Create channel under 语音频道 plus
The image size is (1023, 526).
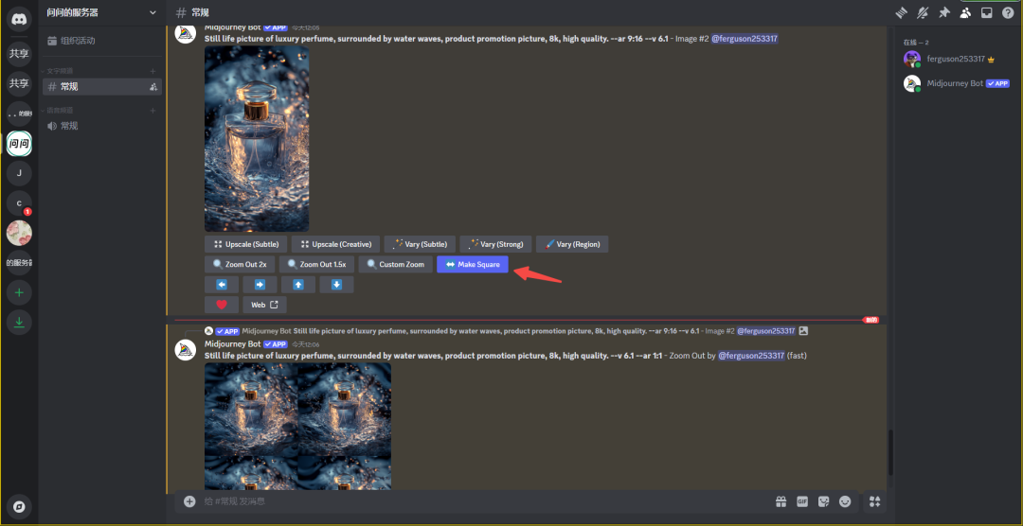pos(153,111)
